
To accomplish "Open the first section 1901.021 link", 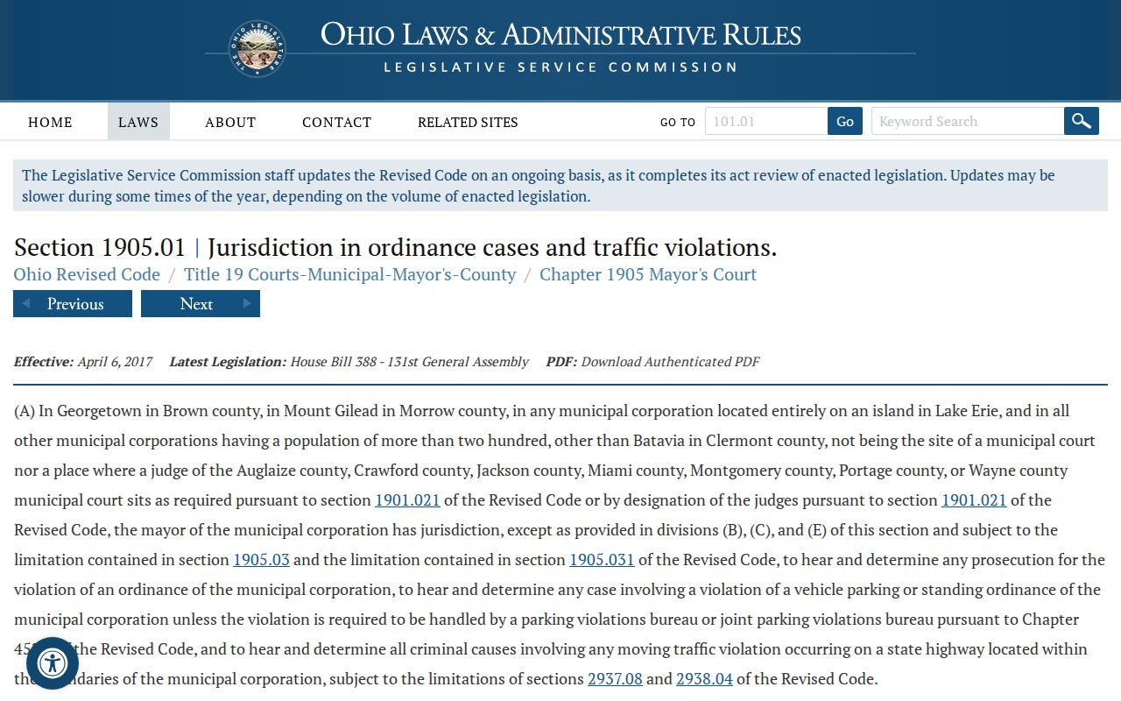I will click(407, 500).
